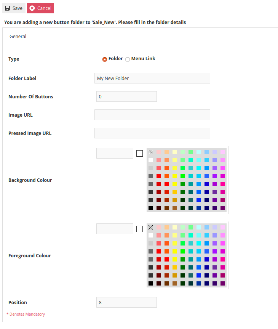This screenshot has width=278, height=329.
Task: Click the Number Of Buttons caption
Action: coord(31,97)
